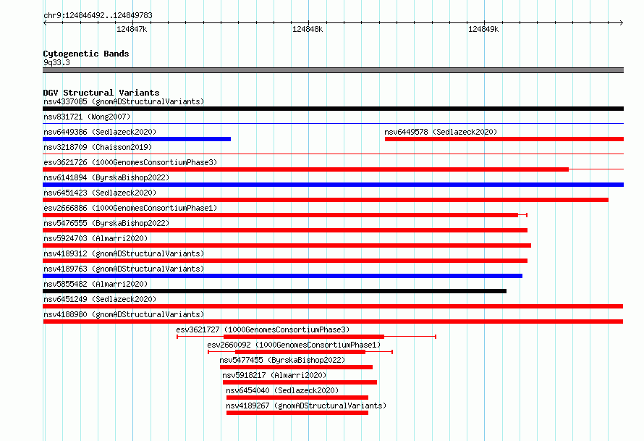The image size is (644, 441).
Task: Click the nsv4337085 (gnomADStructuralVariants) label
Action: point(124,101)
